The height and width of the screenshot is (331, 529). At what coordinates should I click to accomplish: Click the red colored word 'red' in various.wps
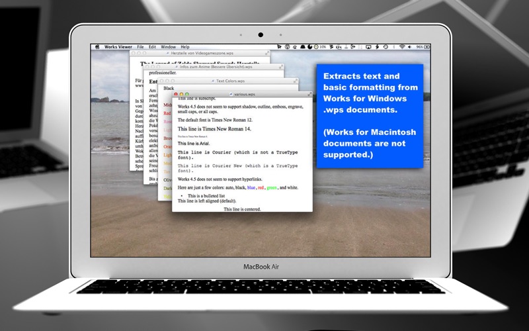tap(261, 187)
